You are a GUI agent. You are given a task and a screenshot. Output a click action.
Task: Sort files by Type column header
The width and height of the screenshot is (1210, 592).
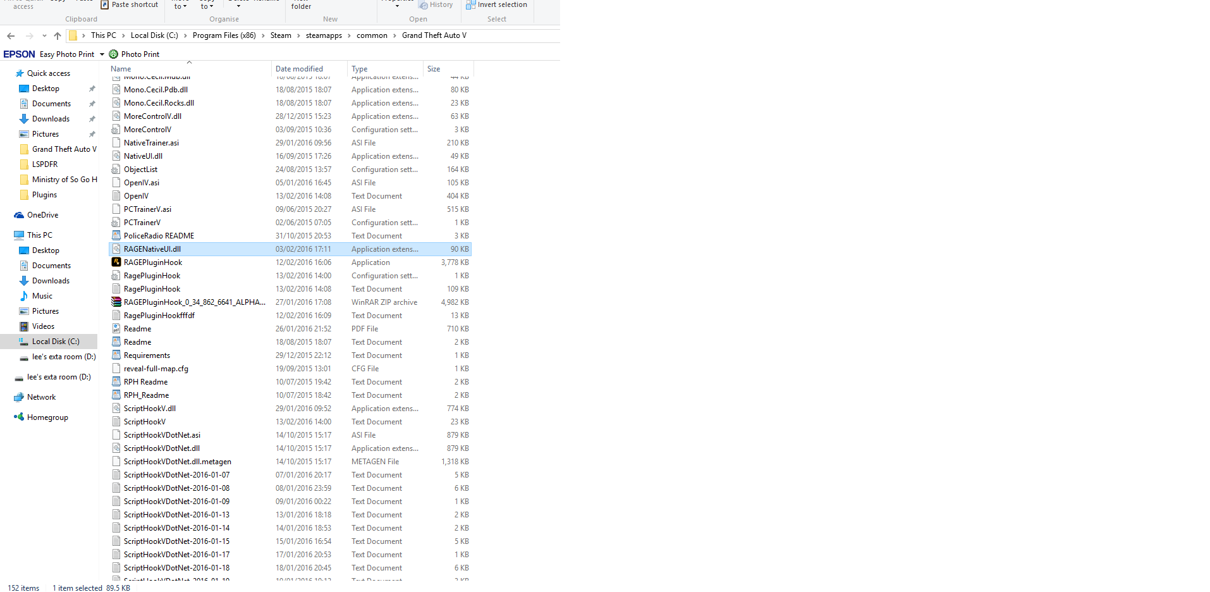point(359,69)
